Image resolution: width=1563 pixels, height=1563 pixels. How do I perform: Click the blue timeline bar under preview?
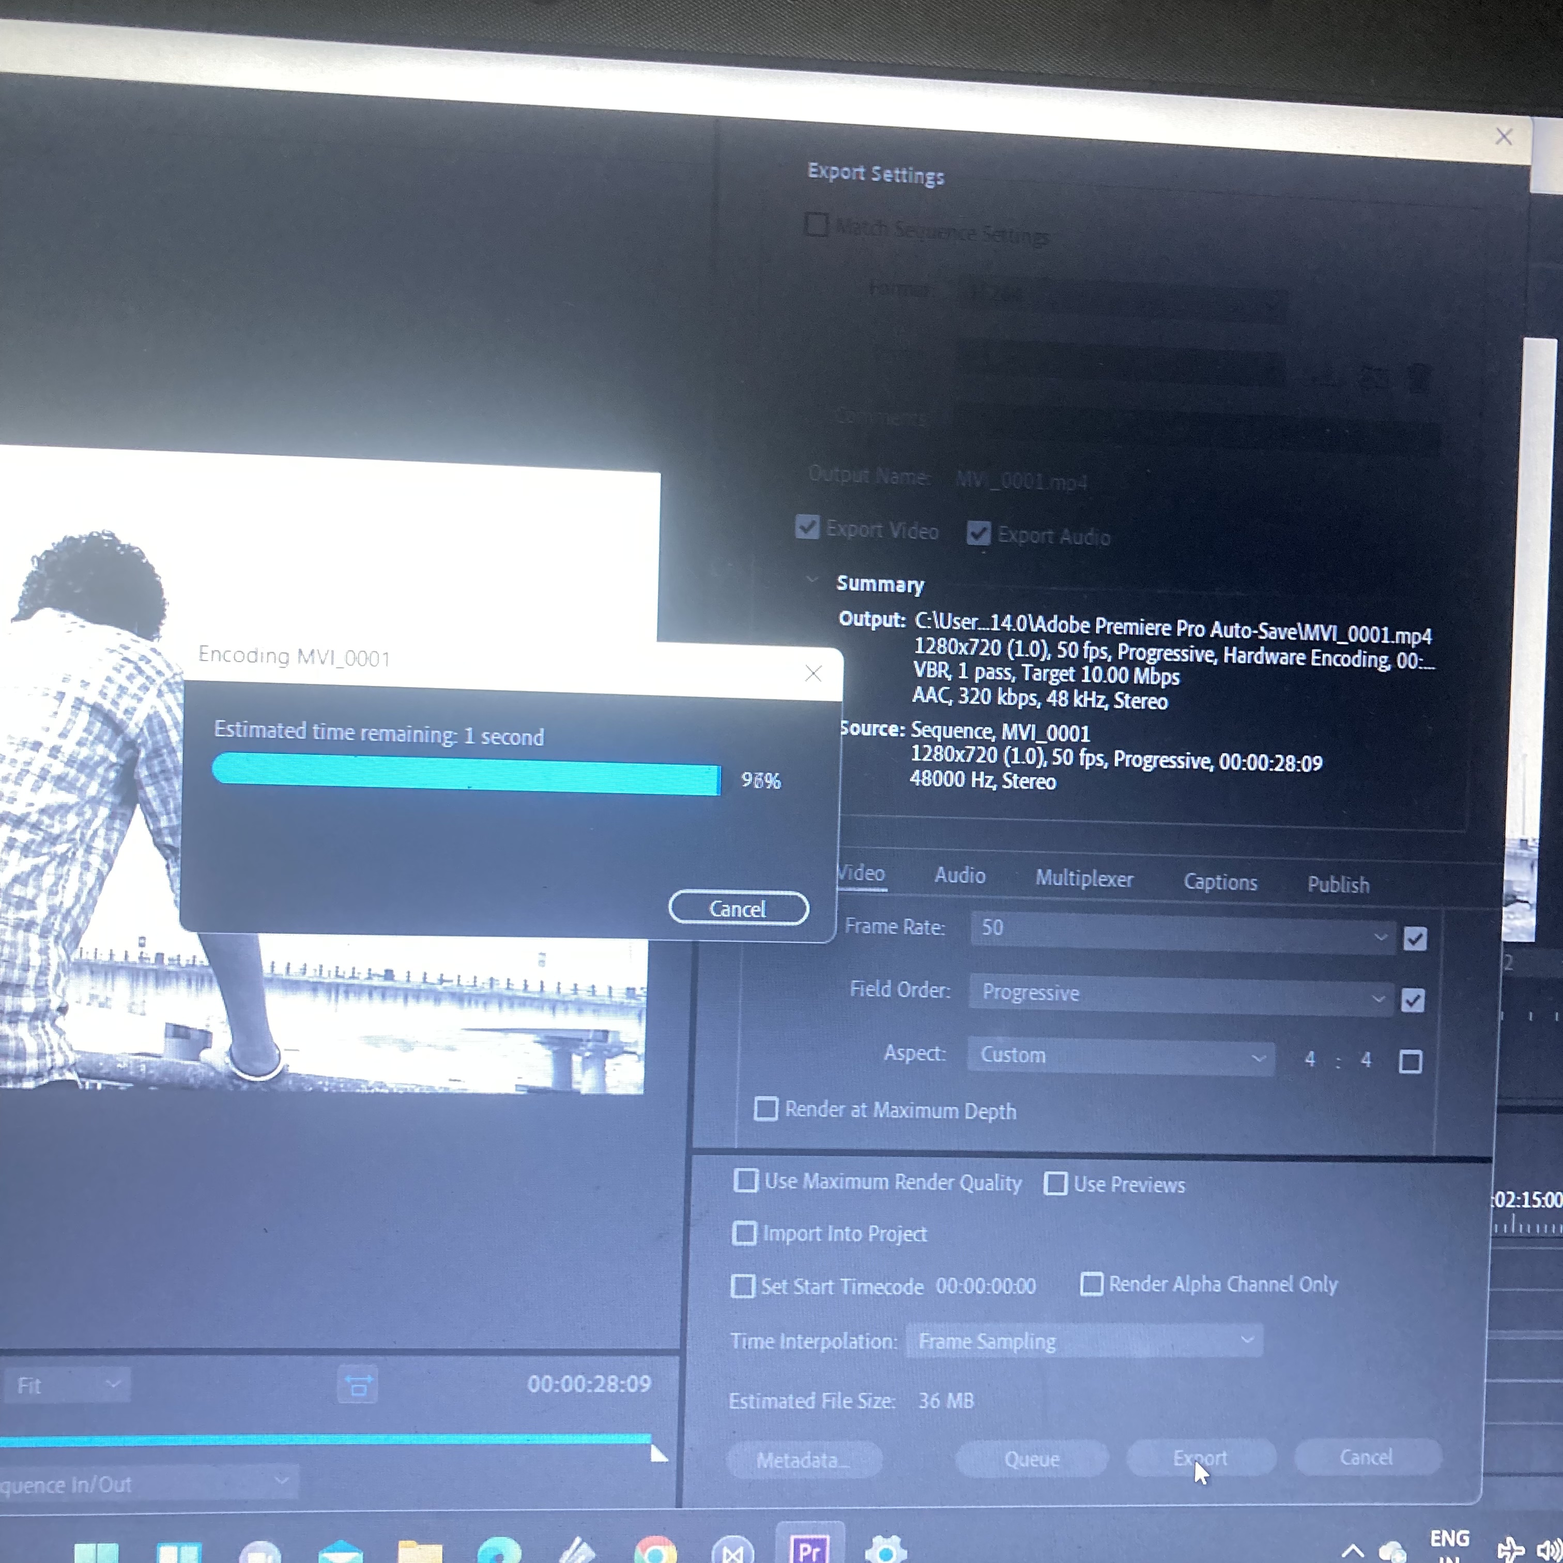coord(324,1440)
